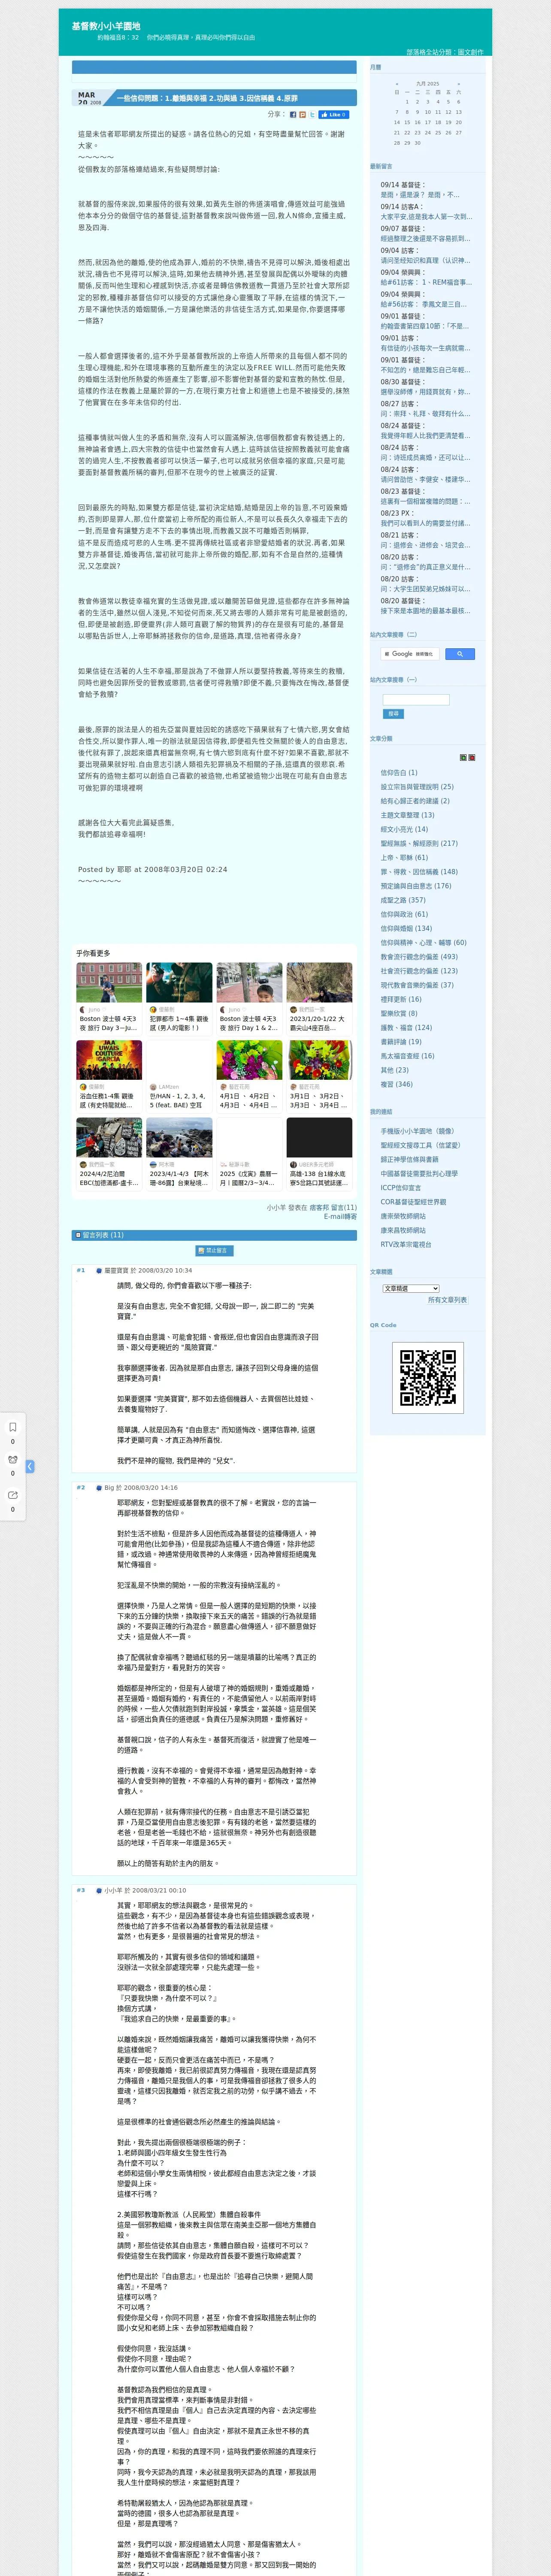Share the post via orange Plurk icon

302,115
